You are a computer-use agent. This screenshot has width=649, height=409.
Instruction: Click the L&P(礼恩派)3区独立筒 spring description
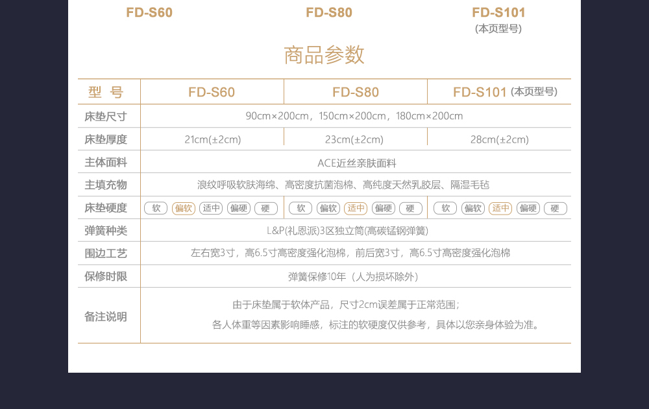tap(347, 231)
